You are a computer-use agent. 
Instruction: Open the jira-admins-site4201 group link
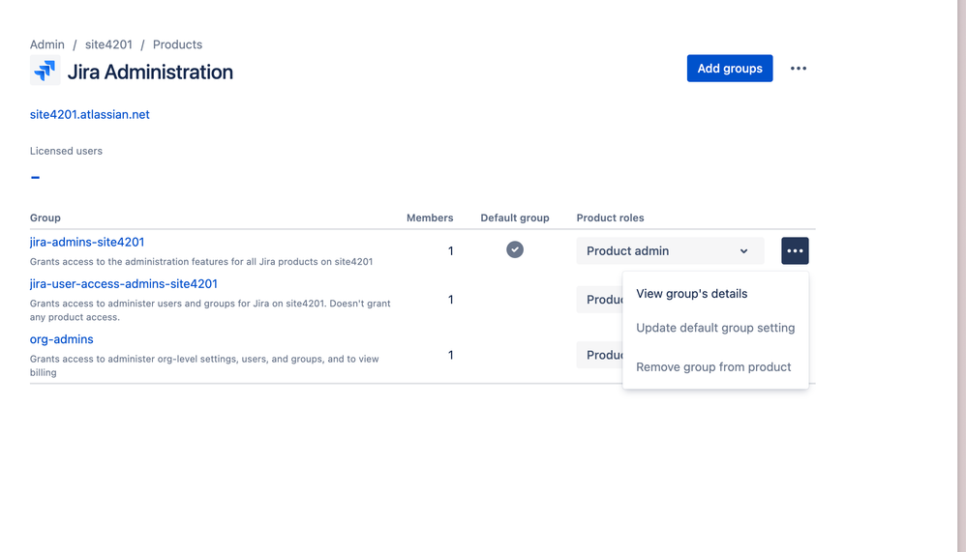[87, 242]
